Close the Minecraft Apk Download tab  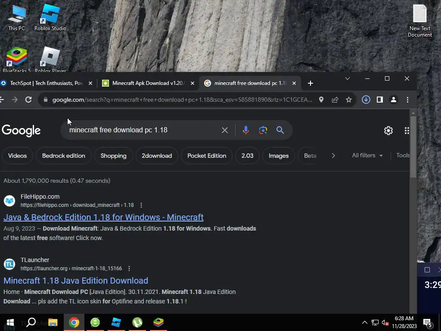coord(193,83)
